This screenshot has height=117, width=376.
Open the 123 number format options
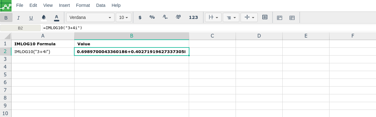[193, 17]
